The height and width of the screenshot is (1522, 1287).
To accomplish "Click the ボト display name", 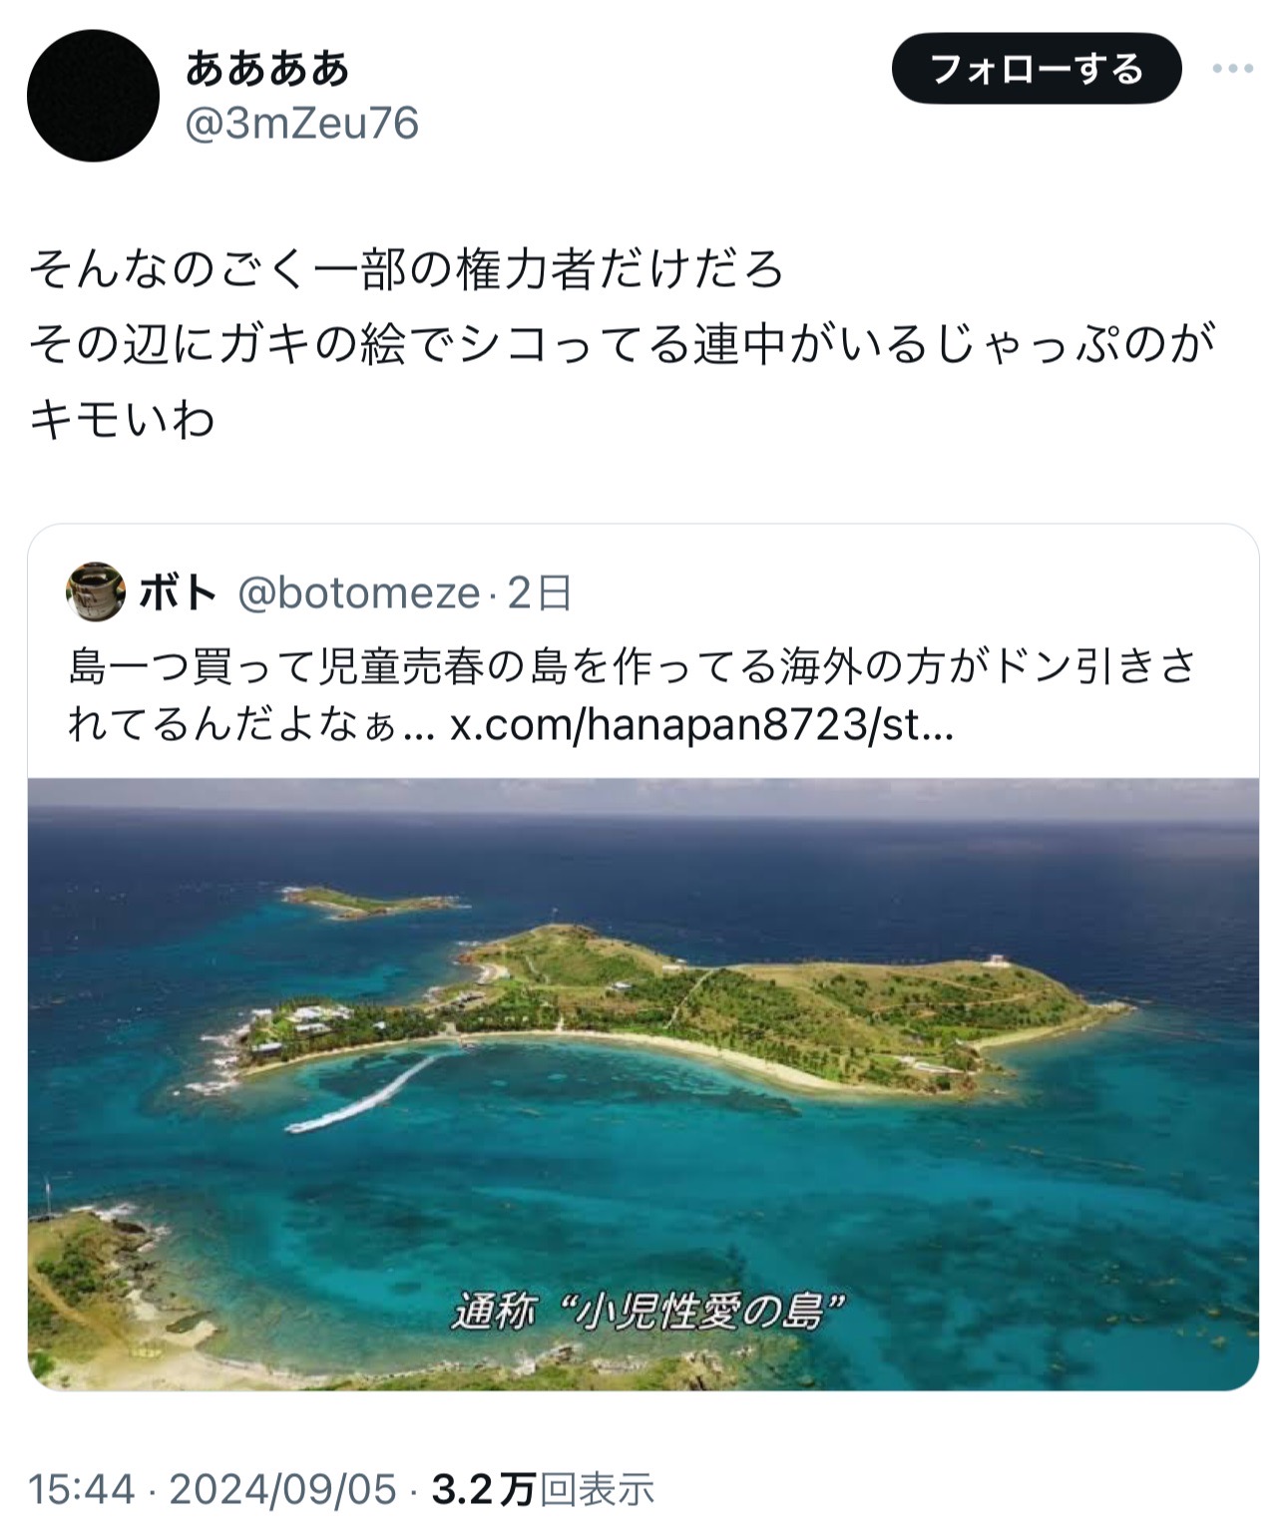I will click(180, 592).
